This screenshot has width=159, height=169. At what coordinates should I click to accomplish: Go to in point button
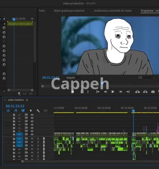pos(98,92)
